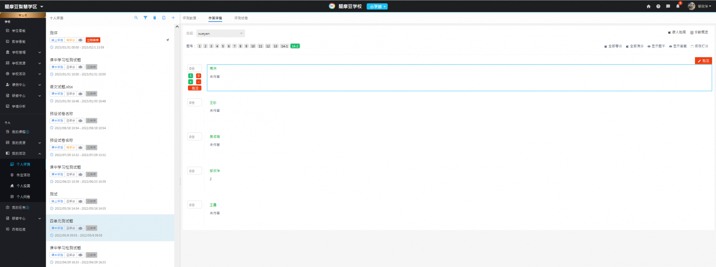Click the search icon in 个人评测 panel

coord(136,18)
